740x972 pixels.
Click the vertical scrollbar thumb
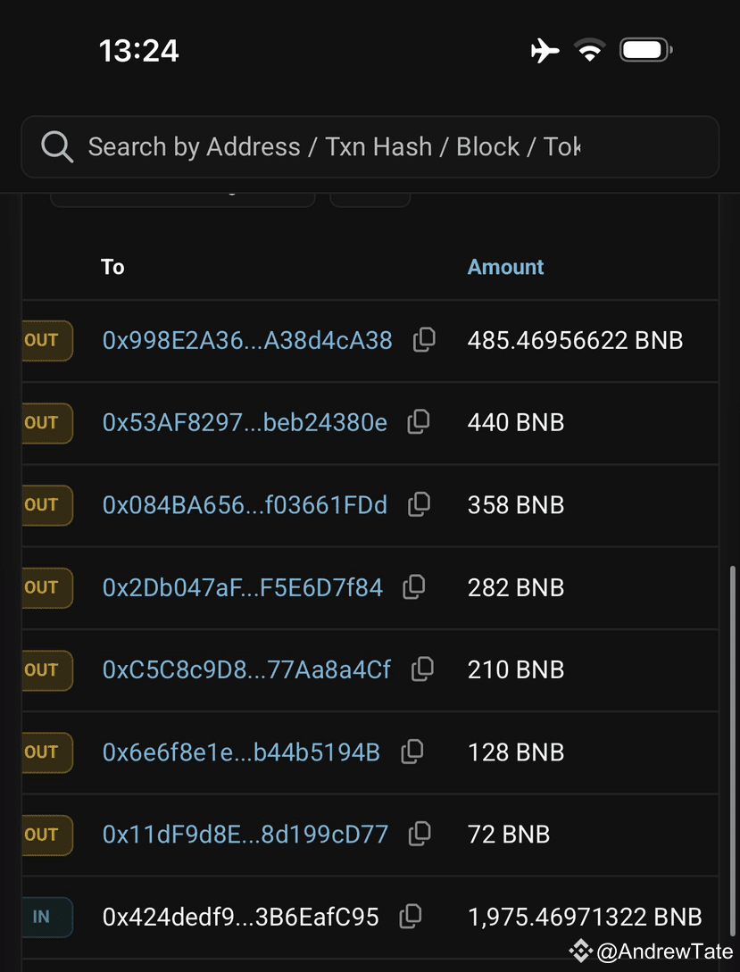click(x=733, y=752)
